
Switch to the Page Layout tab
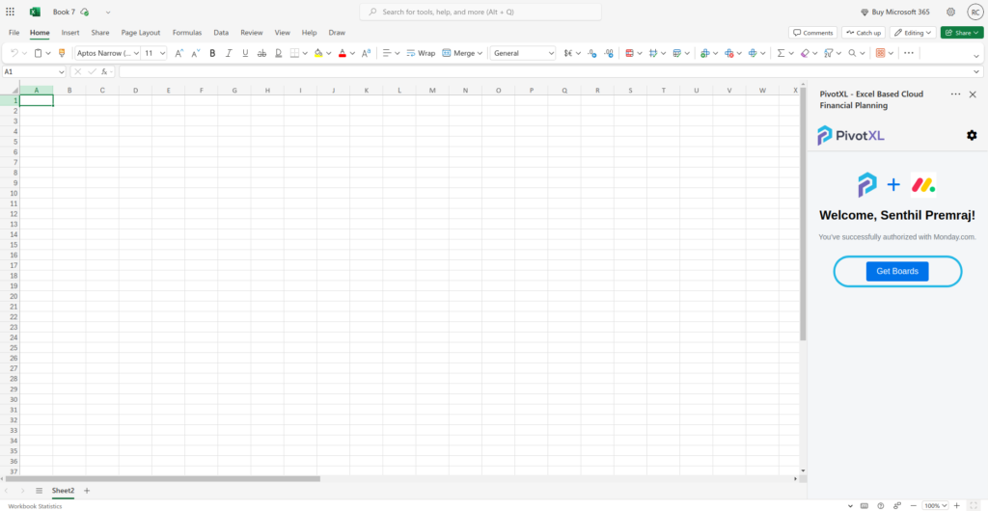click(x=141, y=33)
